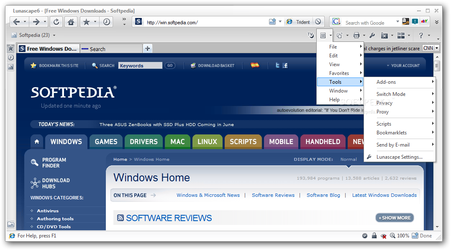Toggle the security check status icon
Screen dimensions: 451x250
coord(365,236)
